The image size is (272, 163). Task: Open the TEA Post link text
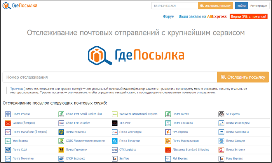(125, 123)
